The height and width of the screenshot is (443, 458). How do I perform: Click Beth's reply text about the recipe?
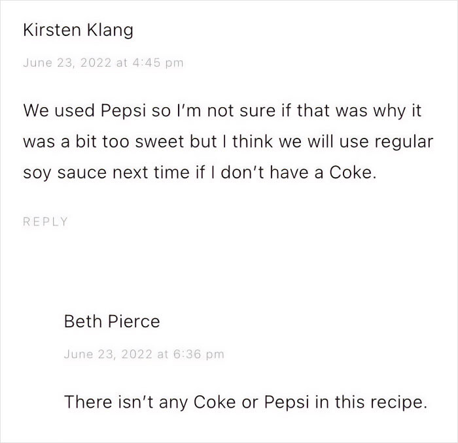pyautogui.click(x=245, y=401)
